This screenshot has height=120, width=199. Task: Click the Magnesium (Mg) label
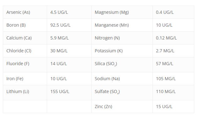(112, 12)
